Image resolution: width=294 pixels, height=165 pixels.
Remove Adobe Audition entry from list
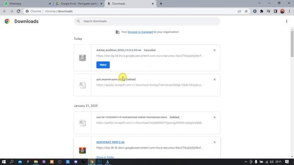click(x=215, y=50)
